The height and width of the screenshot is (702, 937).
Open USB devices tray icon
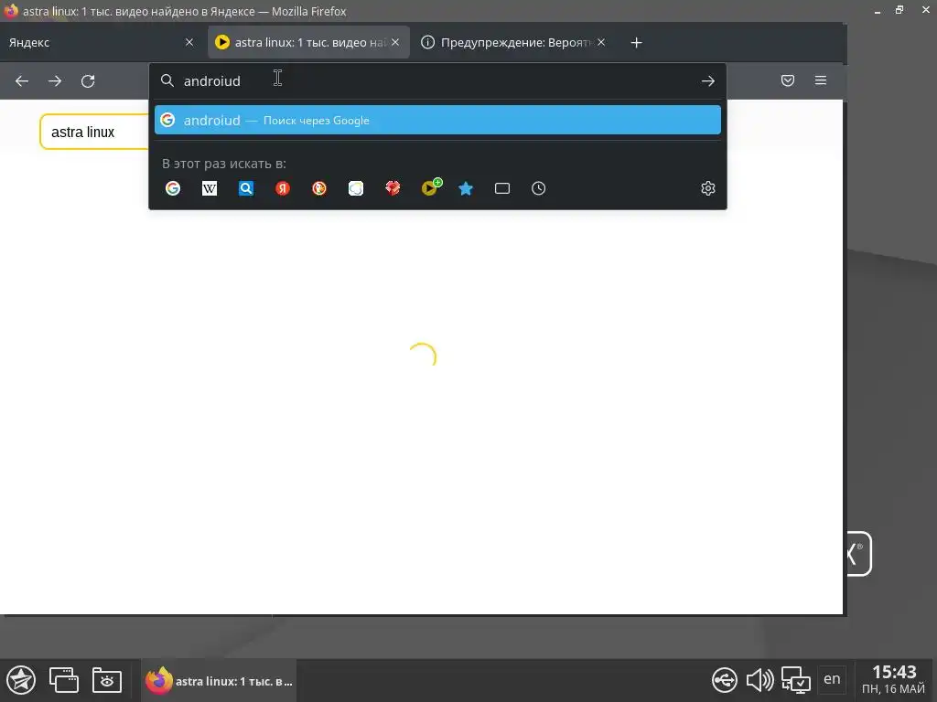point(725,680)
